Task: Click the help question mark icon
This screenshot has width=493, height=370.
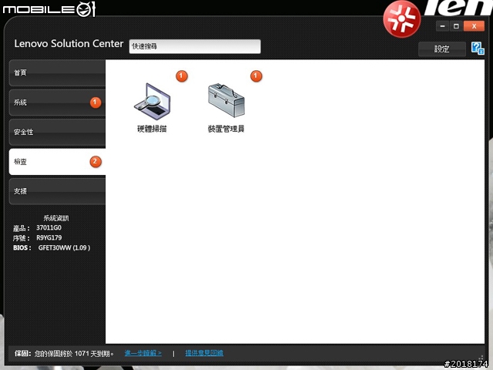Action: [x=478, y=49]
